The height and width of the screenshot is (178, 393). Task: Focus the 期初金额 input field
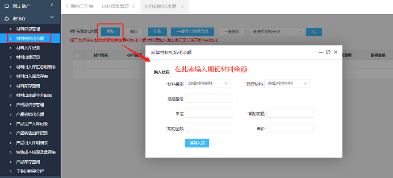tap(209, 128)
